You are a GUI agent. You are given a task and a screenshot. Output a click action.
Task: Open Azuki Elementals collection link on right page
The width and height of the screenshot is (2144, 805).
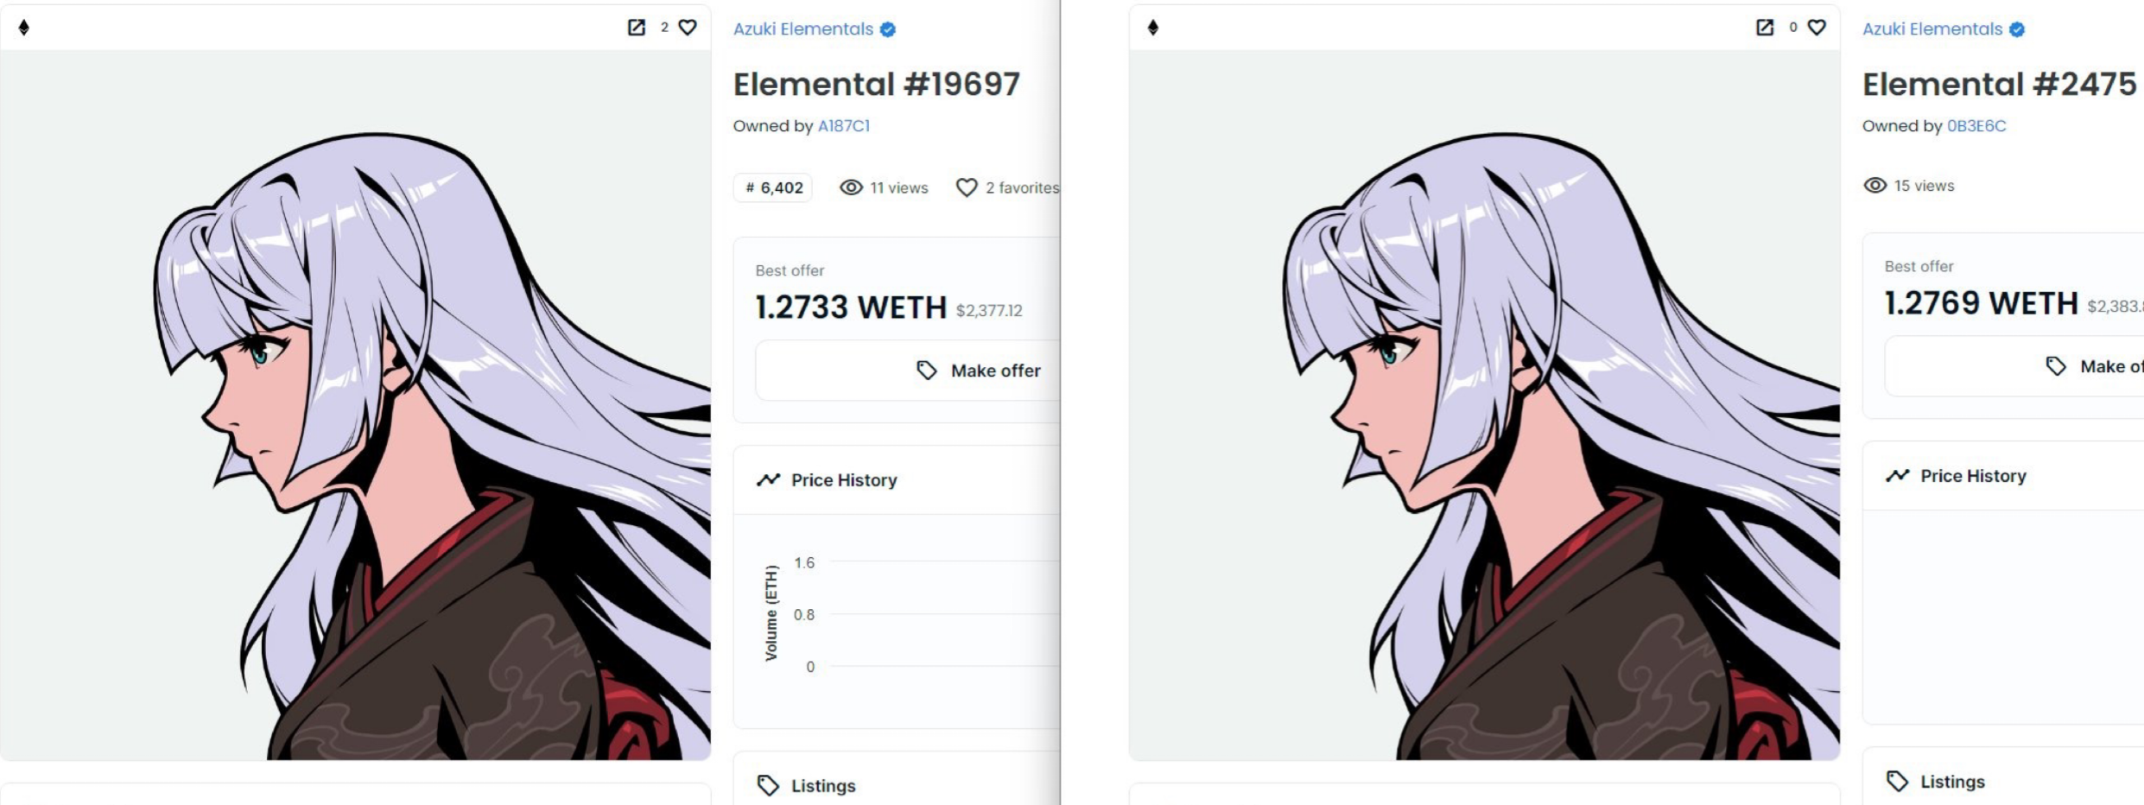click(1932, 29)
